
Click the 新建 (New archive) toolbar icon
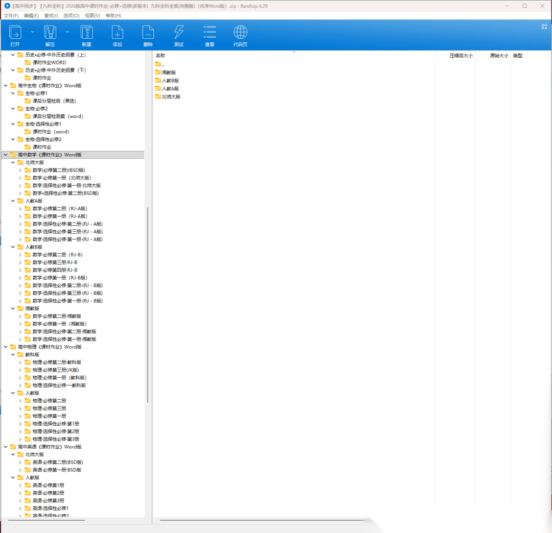pos(86,33)
